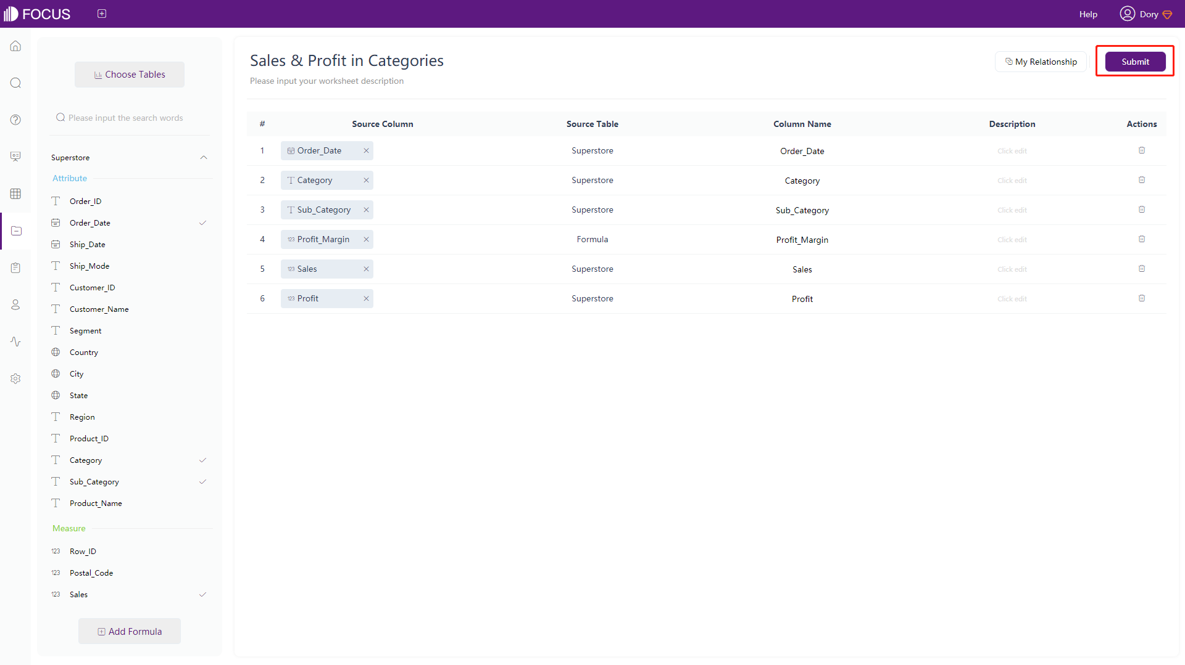Open the table grid sidebar icon
Viewport: 1185px width, 665px height.
click(x=15, y=194)
